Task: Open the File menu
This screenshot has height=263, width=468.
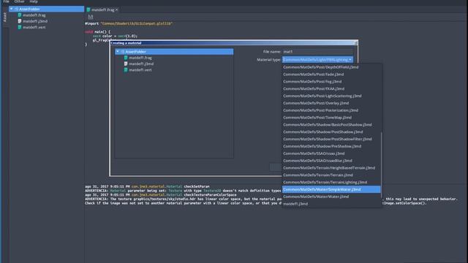Action: coord(7,1)
